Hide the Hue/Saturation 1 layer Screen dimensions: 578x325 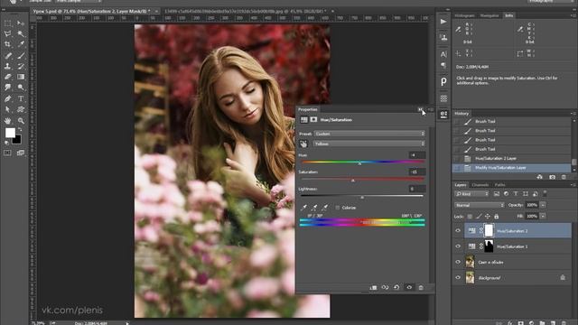pos(458,246)
